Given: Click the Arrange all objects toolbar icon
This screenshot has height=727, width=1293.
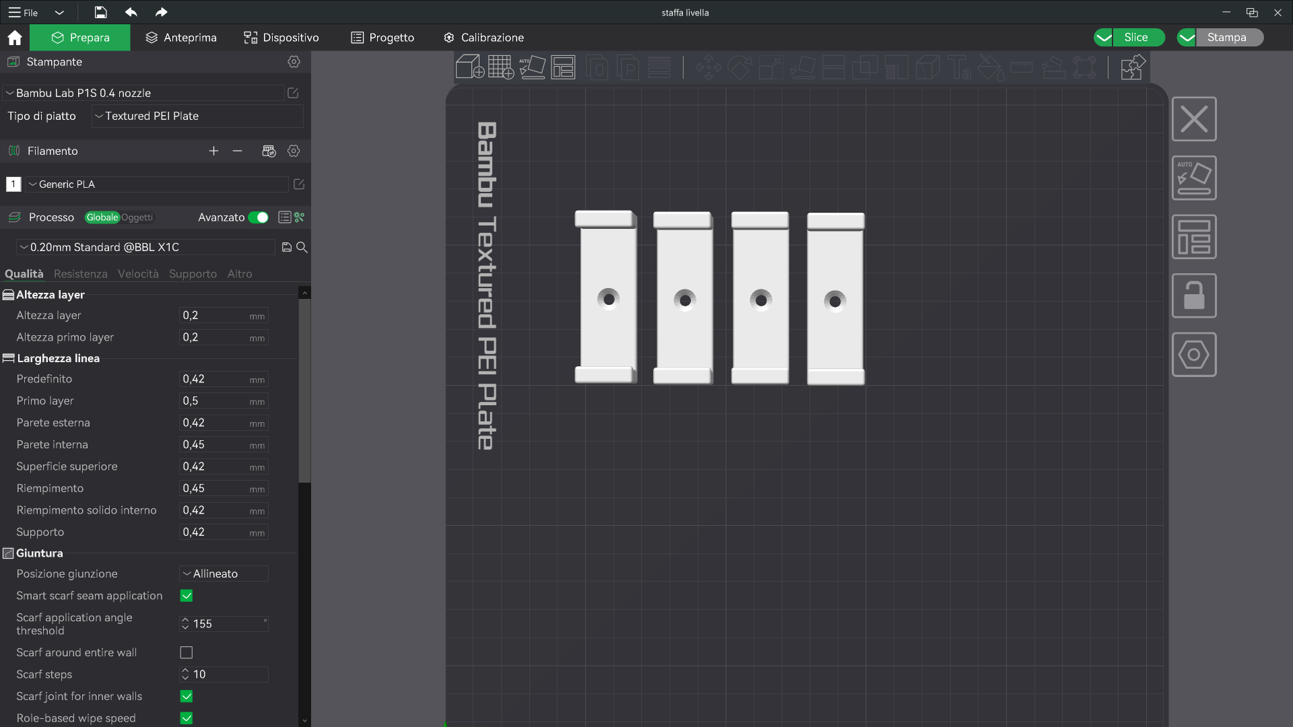Looking at the screenshot, I should tap(563, 67).
